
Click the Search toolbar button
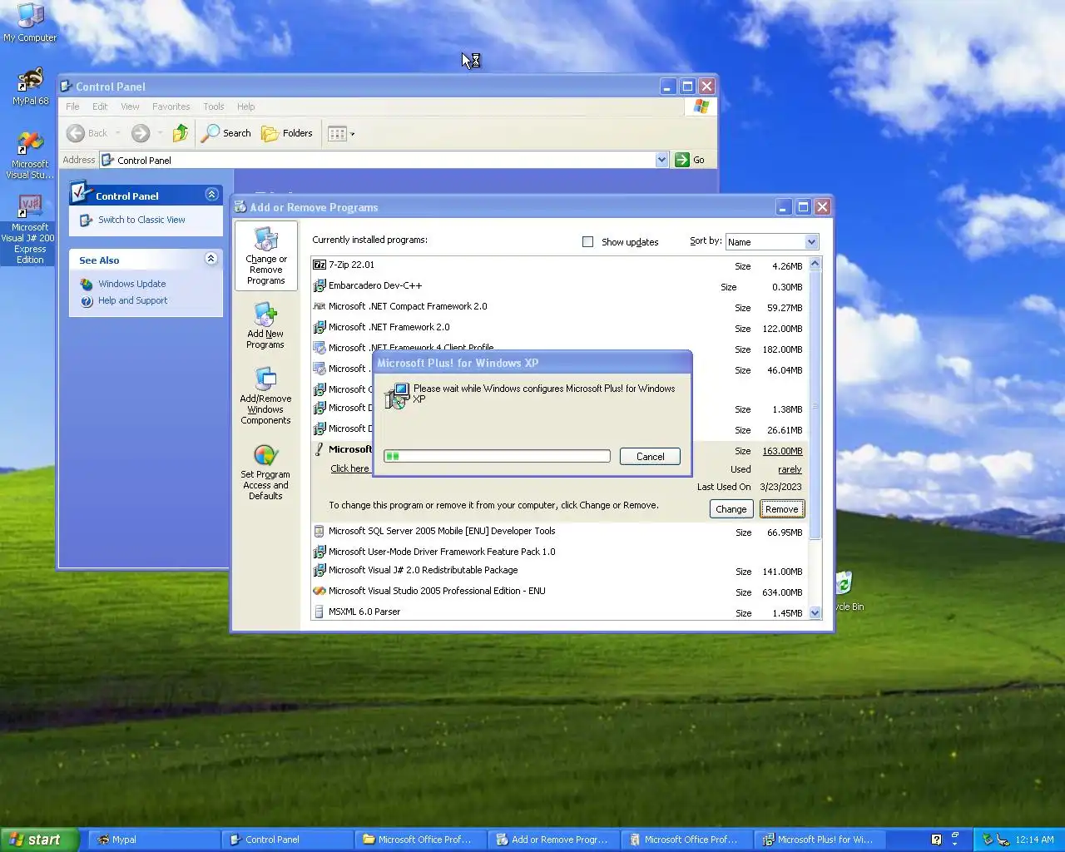point(226,133)
